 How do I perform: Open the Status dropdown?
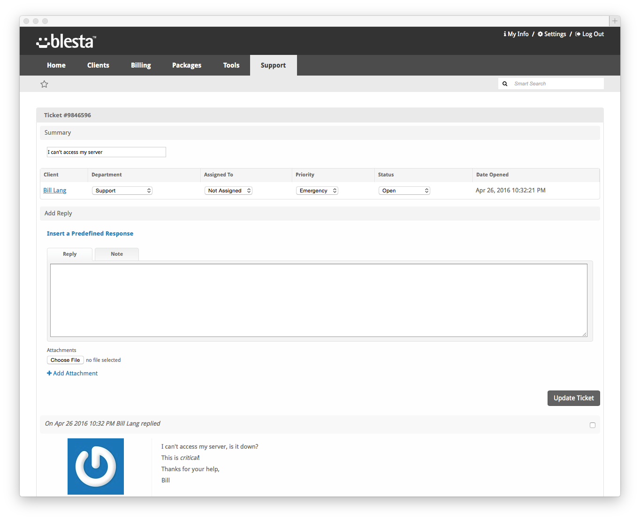(404, 191)
